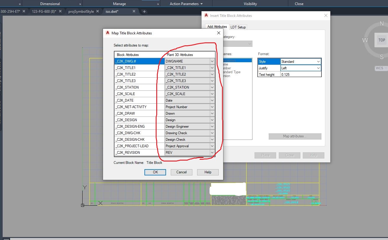
Task: Switch to the LDT Setup tab
Action: pos(238,27)
